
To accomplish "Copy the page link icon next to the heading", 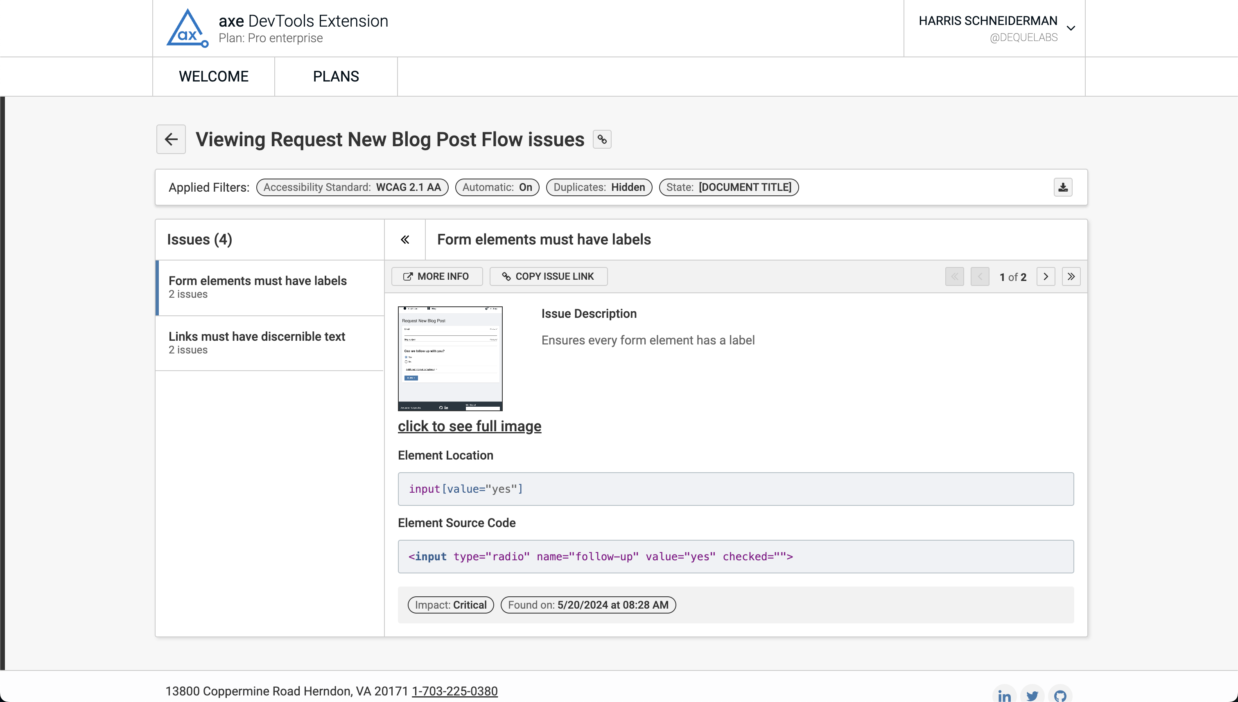I will (601, 139).
